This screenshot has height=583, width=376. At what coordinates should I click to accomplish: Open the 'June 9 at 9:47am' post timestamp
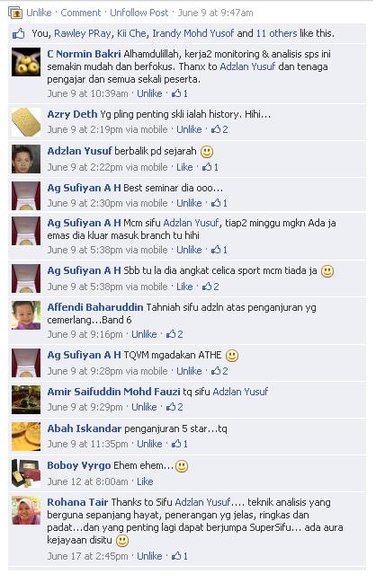coord(215,13)
